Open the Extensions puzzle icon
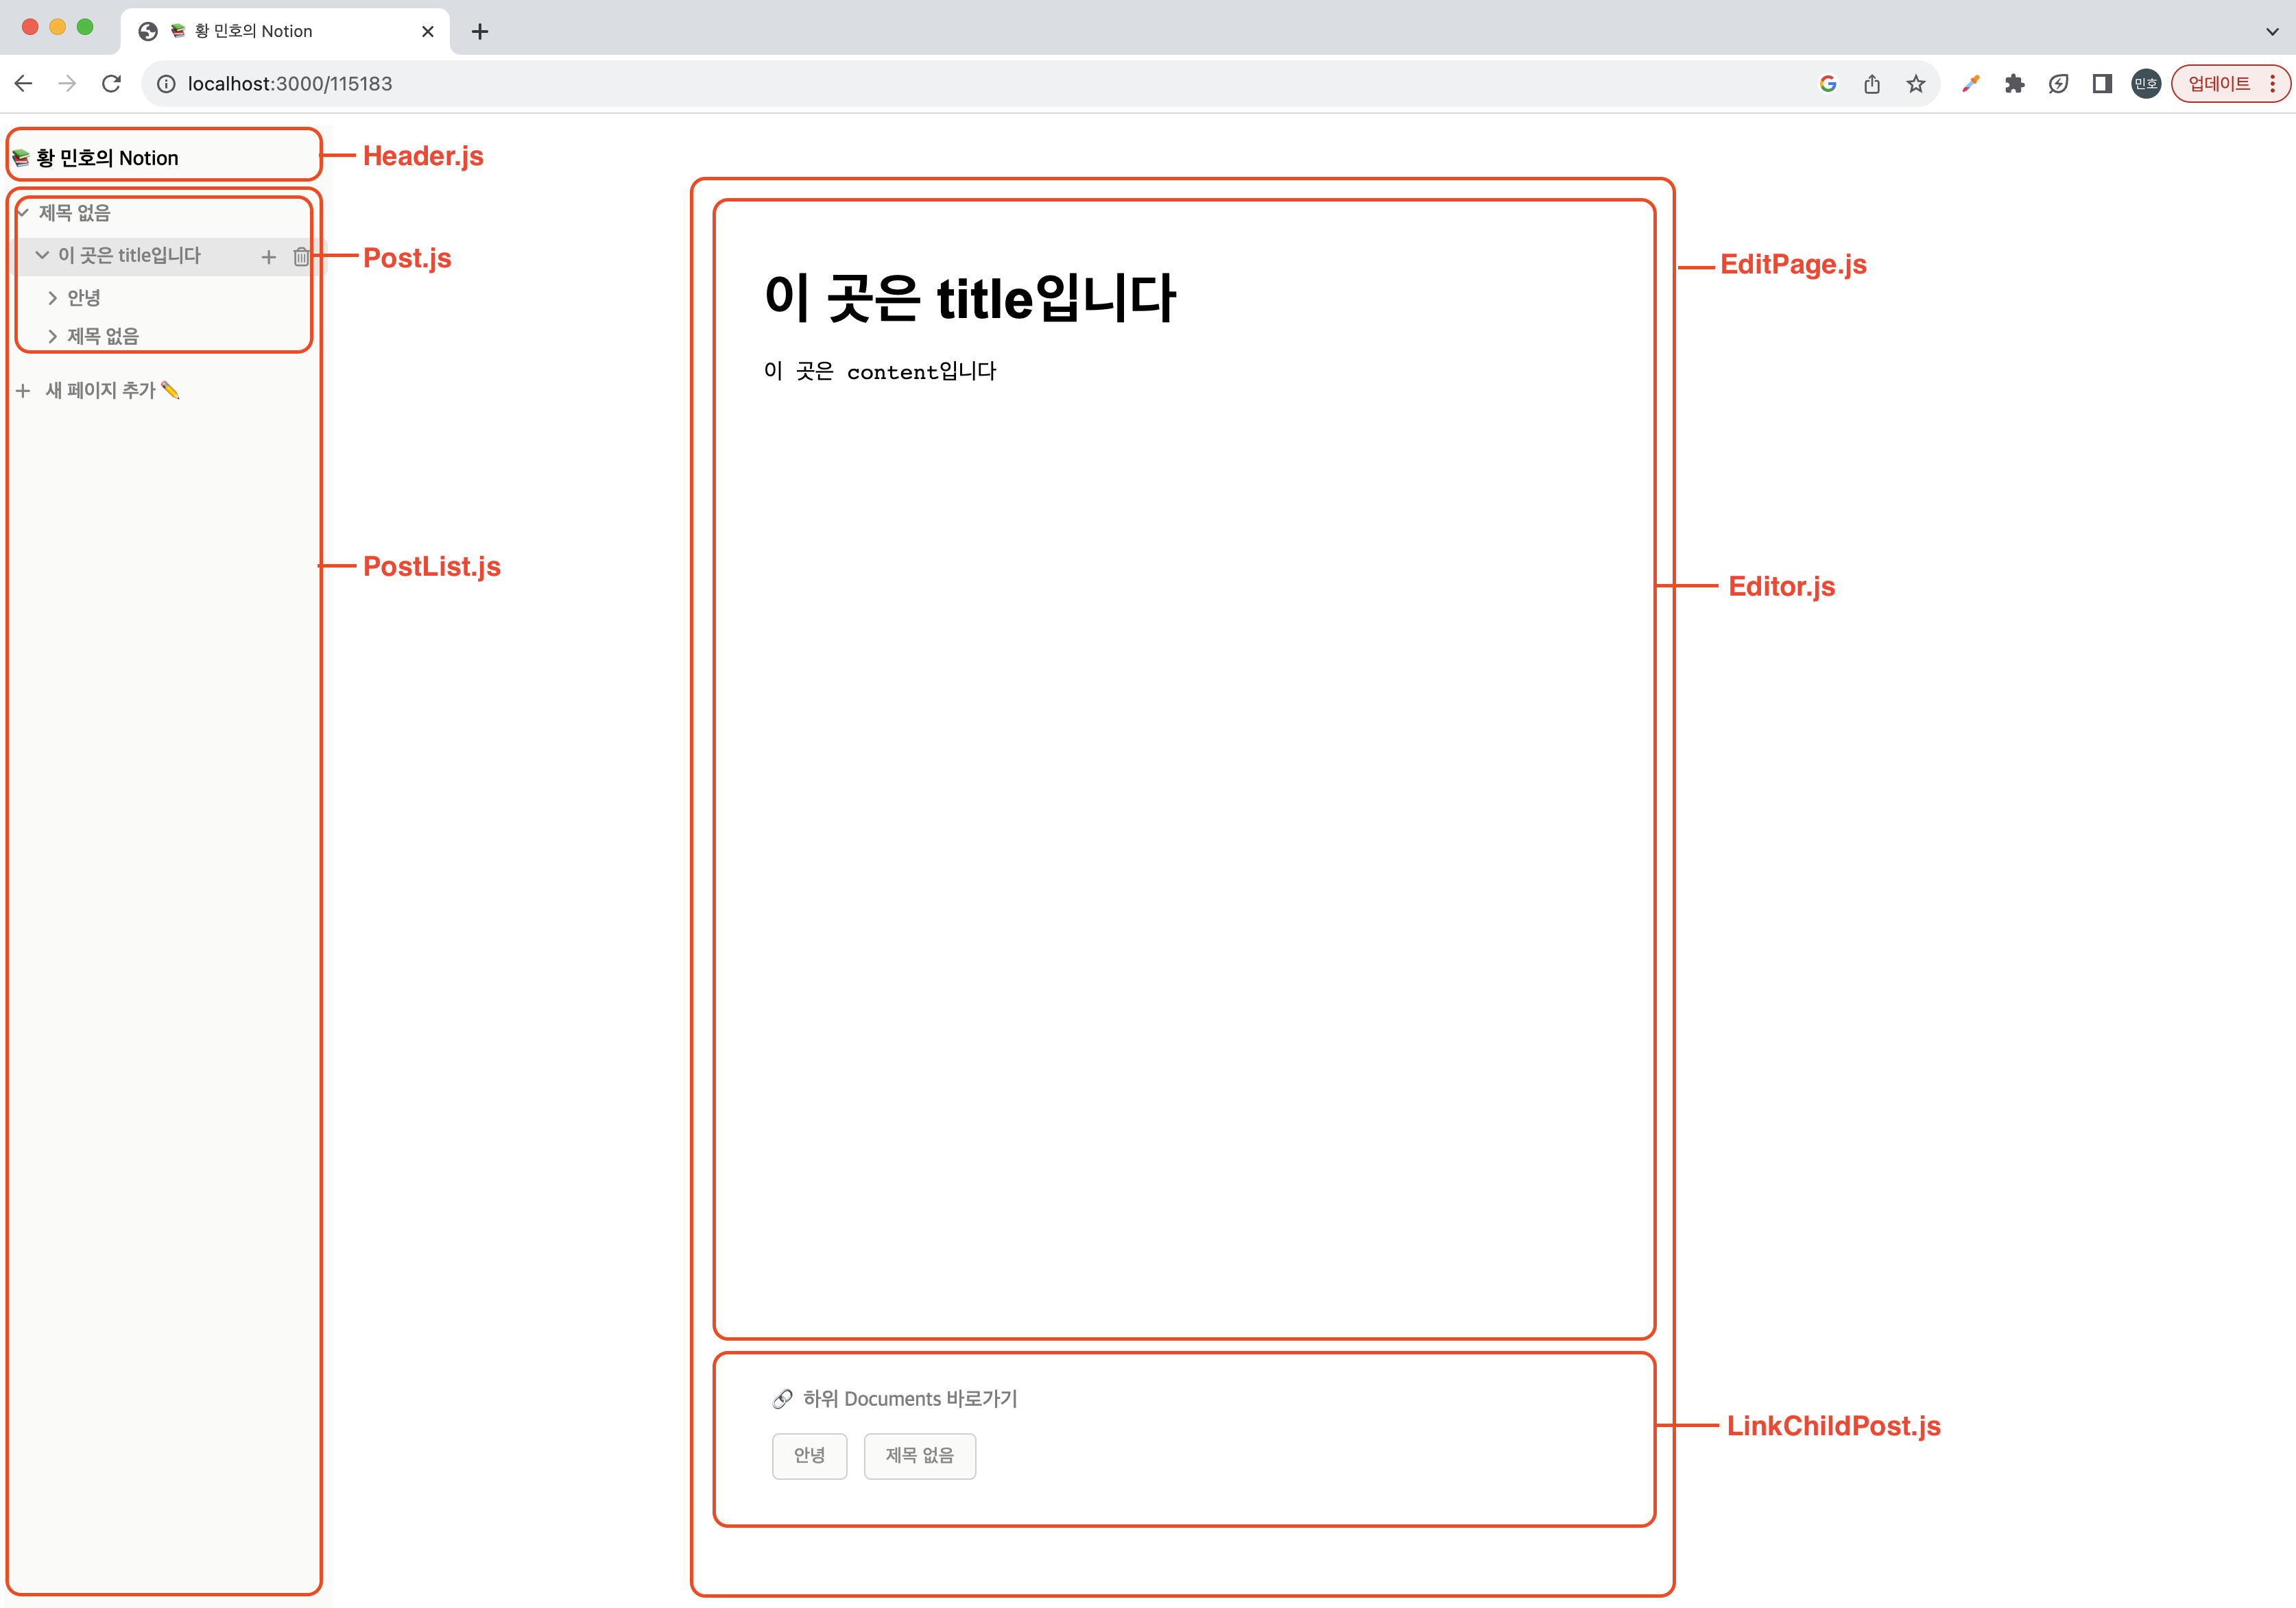The height and width of the screenshot is (1608, 2296). click(x=2014, y=84)
